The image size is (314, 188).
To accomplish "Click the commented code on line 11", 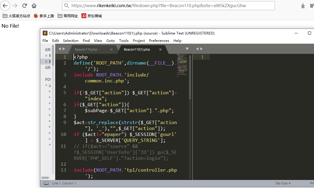I will (x=125, y=152).
